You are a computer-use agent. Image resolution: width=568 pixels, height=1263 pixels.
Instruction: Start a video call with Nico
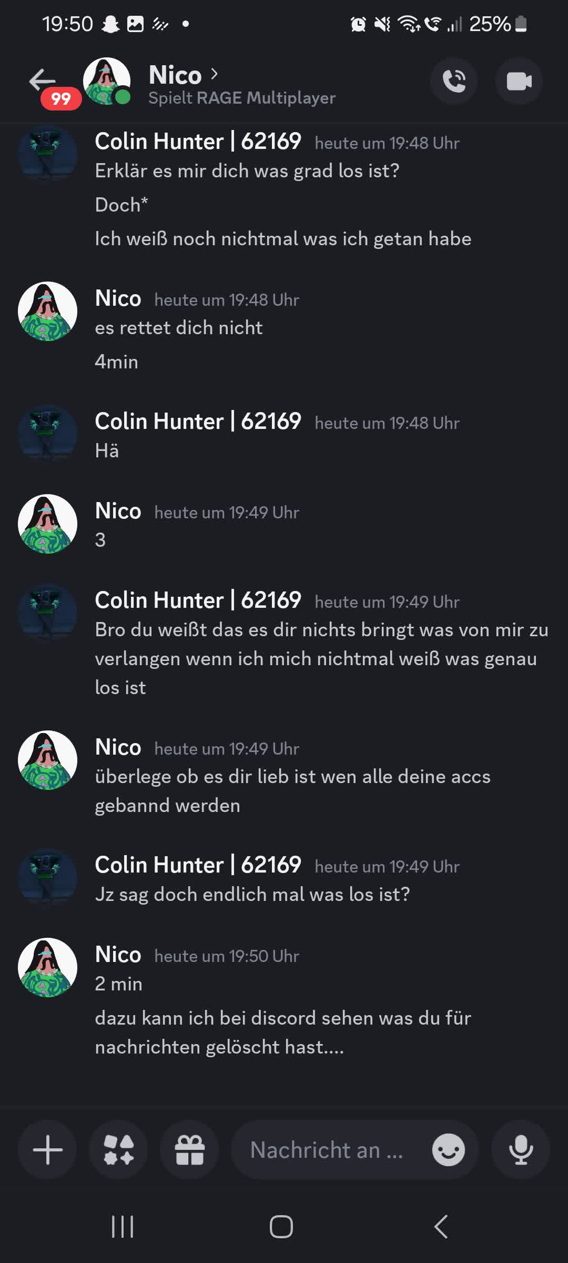pyautogui.click(x=519, y=81)
